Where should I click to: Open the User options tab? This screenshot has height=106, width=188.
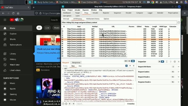pos(67,16)
